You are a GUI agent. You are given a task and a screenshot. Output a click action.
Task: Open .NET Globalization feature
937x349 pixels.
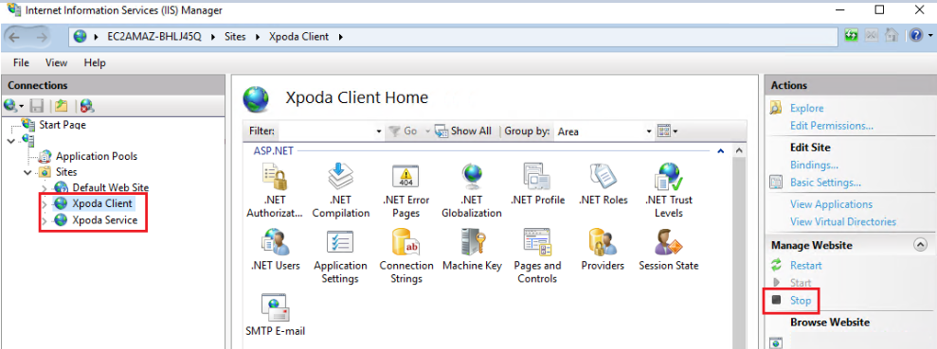coord(472,190)
